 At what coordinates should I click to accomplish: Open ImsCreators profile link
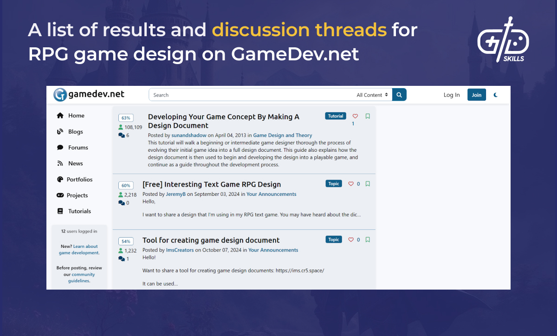pyautogui.click(x=180, y=250)
